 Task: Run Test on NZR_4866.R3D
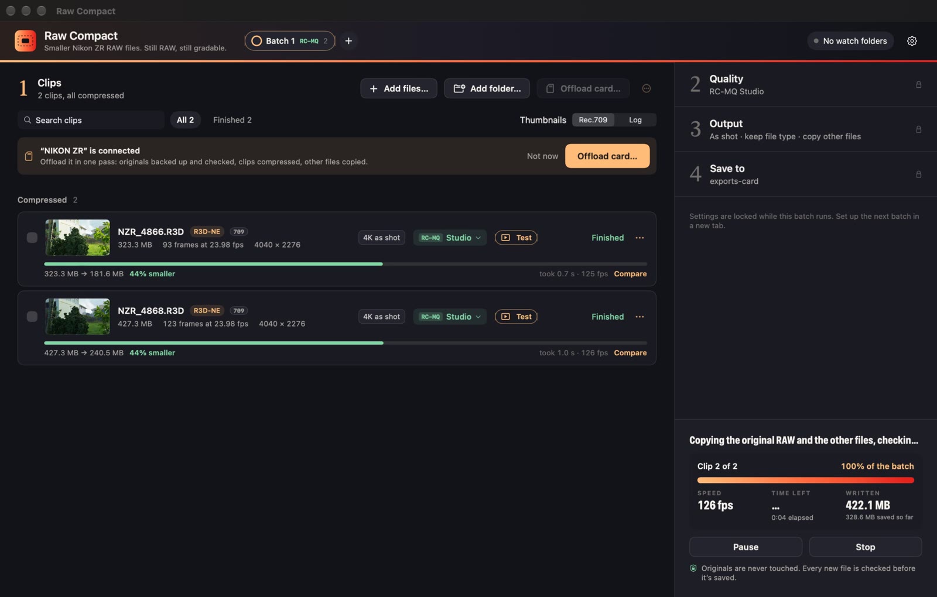516,238
